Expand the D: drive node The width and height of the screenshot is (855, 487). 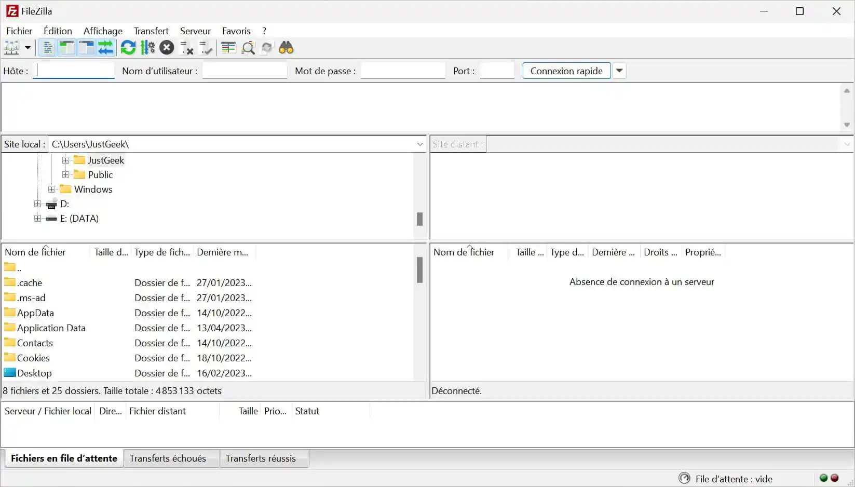click(37, 204)
